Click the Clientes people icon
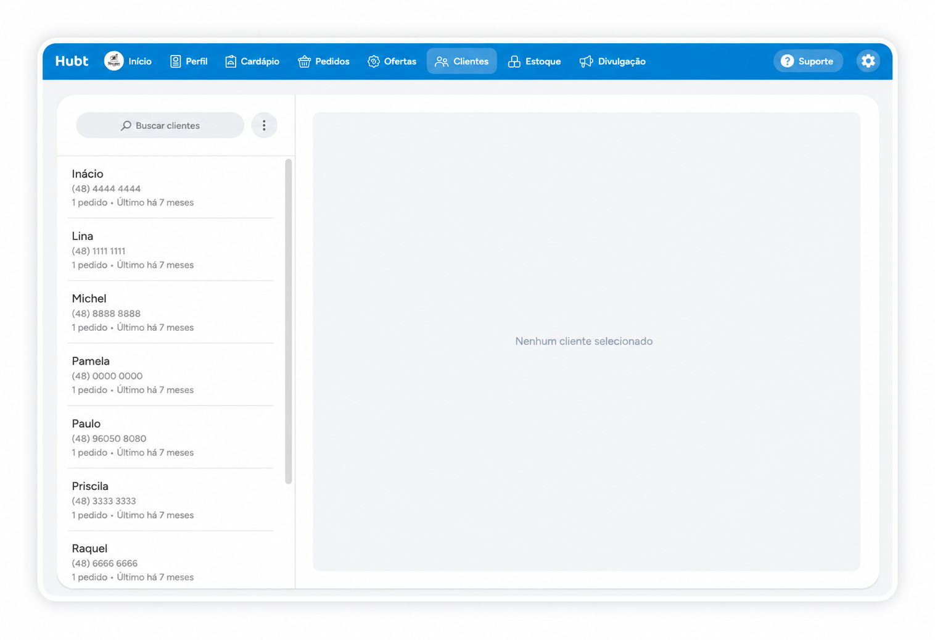 click(442, 61)
